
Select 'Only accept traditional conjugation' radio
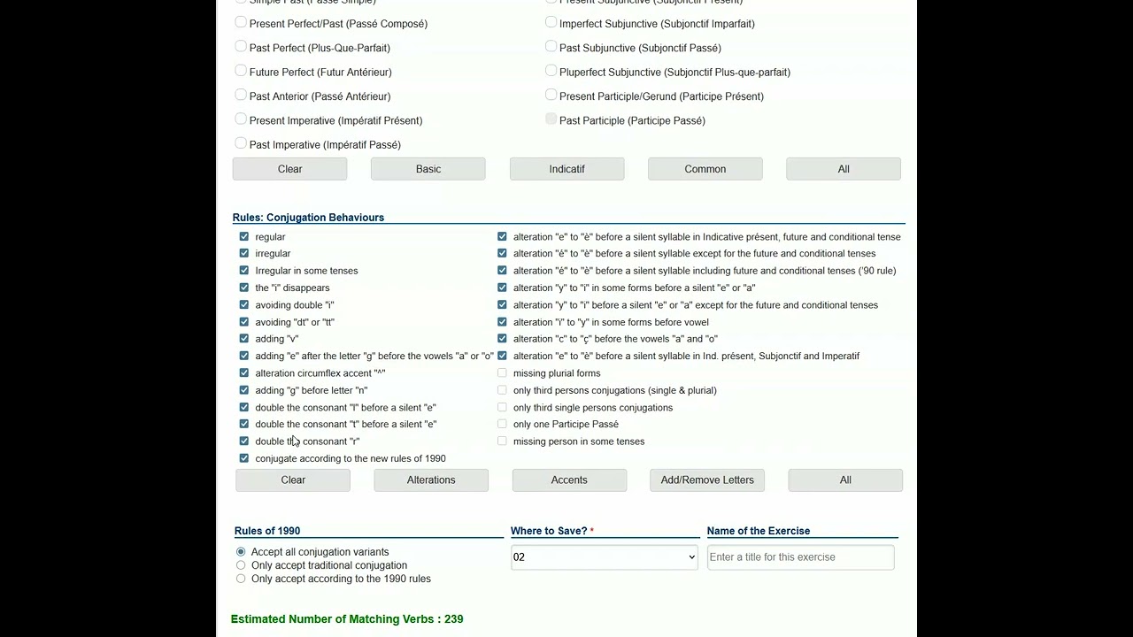pyautogui.click(x=241, y=565)
